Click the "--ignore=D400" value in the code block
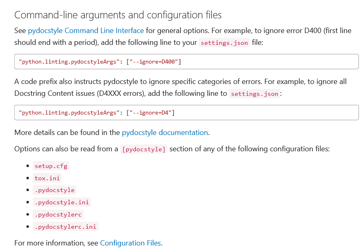This screenshot has width=363, height=252. pos(155,62)
